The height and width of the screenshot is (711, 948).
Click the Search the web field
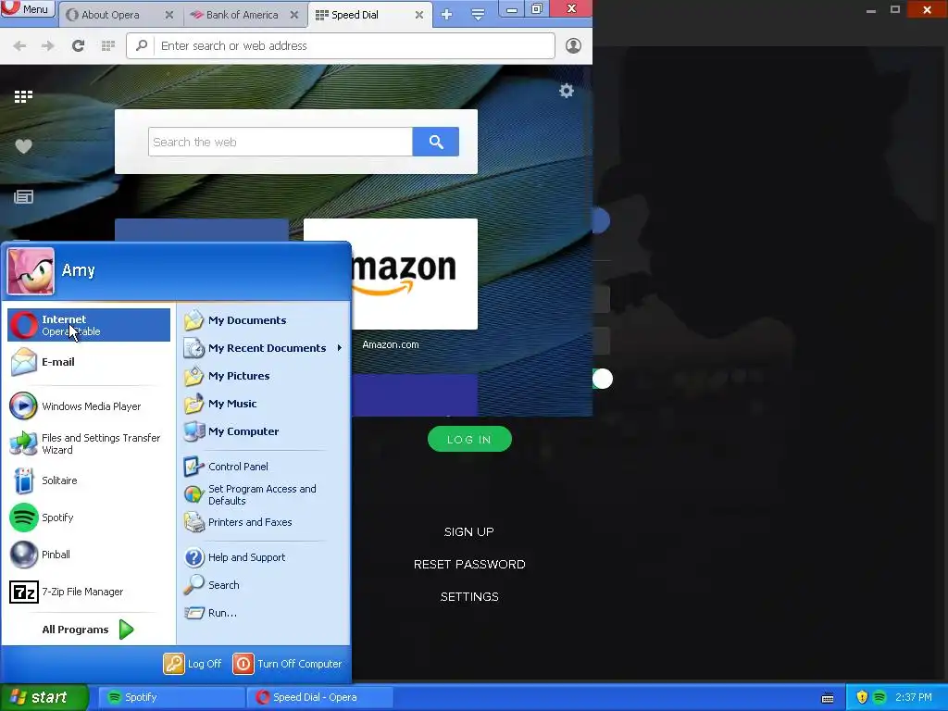coord(281,142)
